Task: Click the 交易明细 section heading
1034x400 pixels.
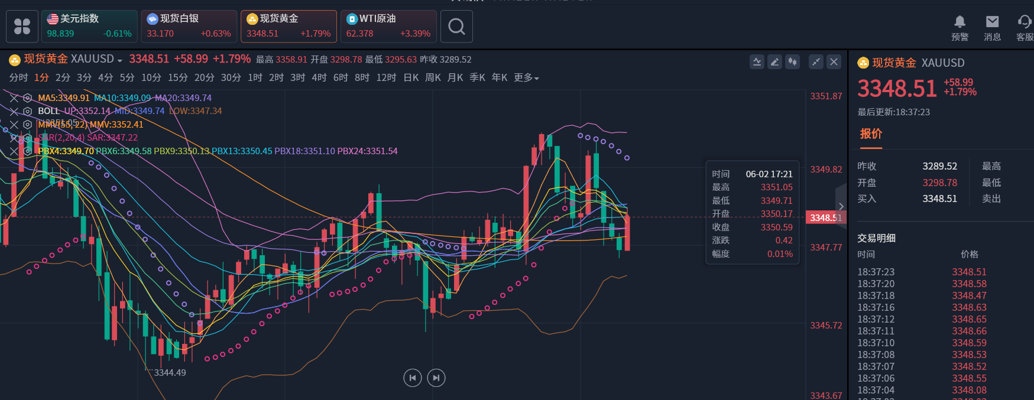Action: click(x=877, y=238)
